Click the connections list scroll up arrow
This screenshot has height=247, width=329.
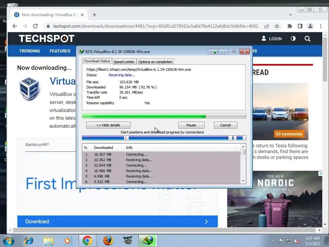243,147
